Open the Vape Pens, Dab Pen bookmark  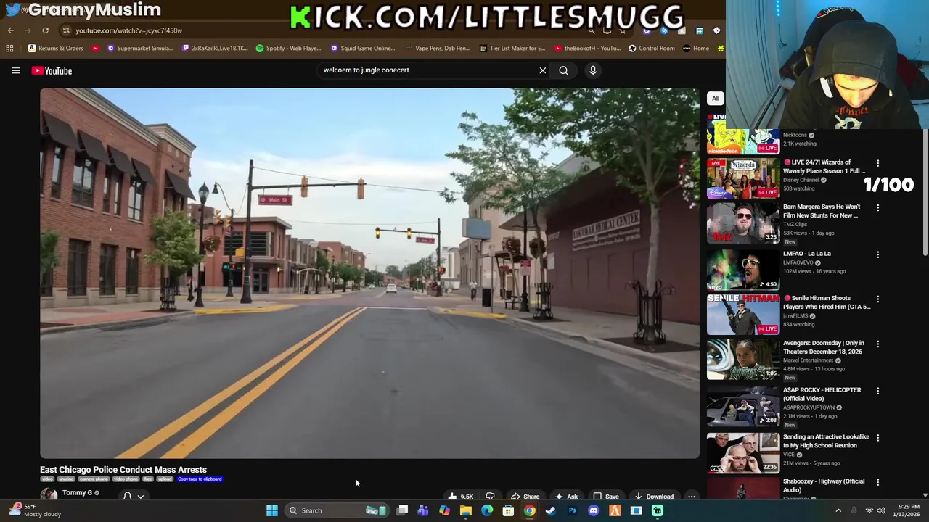(x=437, y=49)
